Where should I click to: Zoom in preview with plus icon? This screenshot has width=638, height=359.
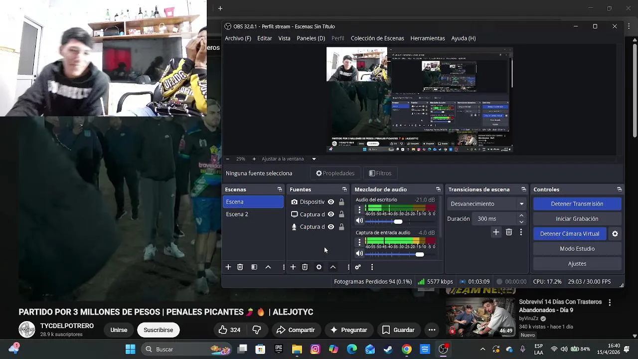click(254, 159)
